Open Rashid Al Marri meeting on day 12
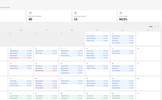The image size is (162, 100). click(x=21, y=66)
